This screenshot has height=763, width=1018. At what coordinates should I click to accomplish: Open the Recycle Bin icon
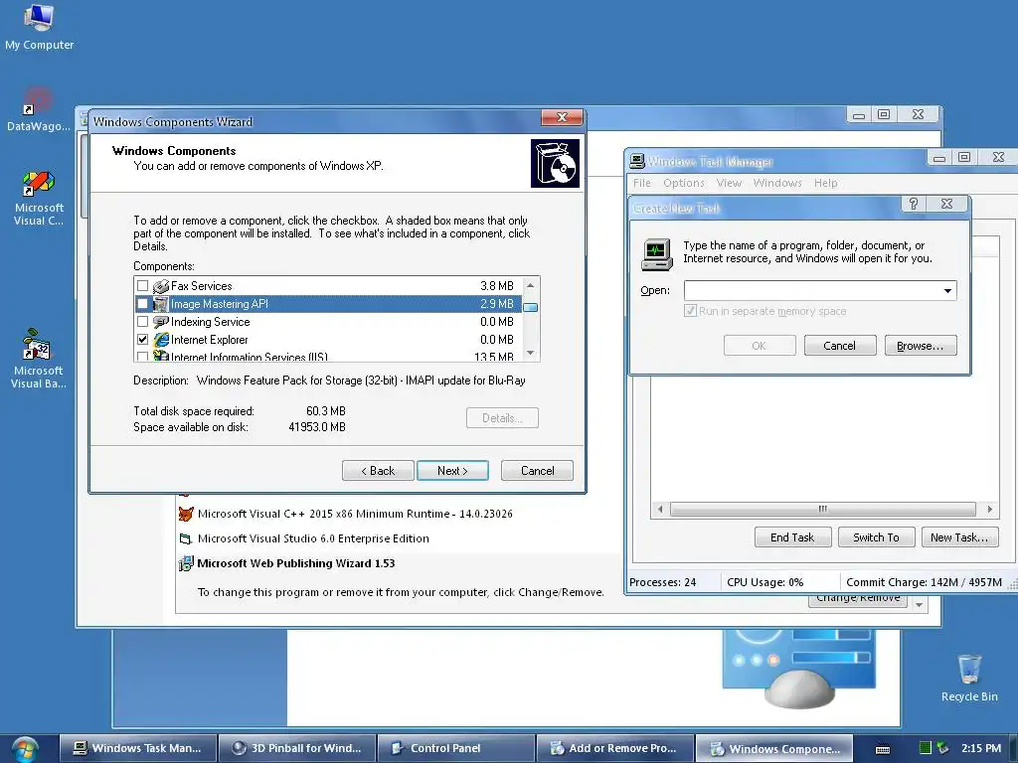click(x=969, y=678)
